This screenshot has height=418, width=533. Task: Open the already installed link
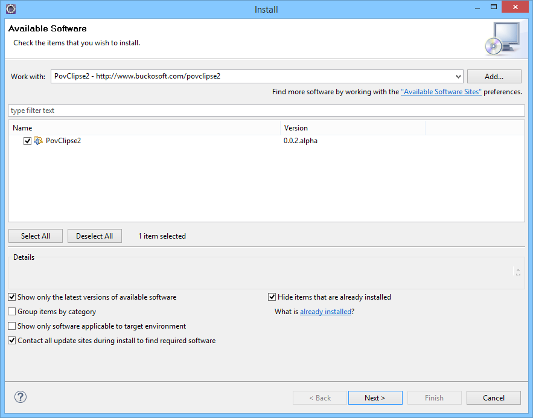[325, 312]
